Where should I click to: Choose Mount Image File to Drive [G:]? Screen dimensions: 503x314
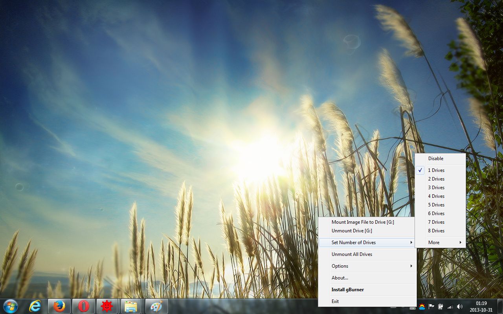pyautogui.click(x=361, y=222)
